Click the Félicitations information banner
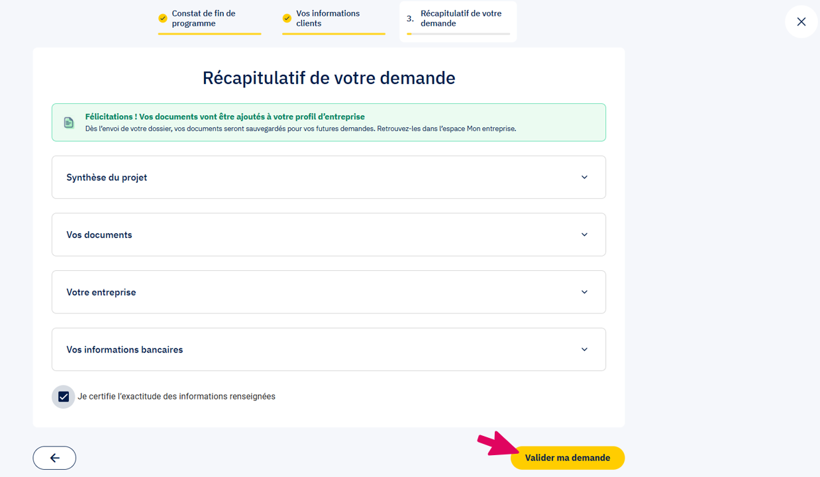820x477 pixels. coord(329,123)
